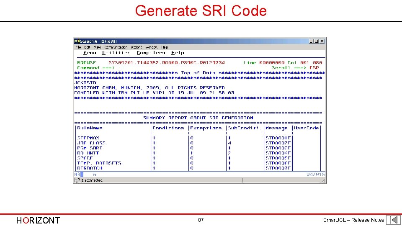Click the Session A window title icon

(76, 41)
